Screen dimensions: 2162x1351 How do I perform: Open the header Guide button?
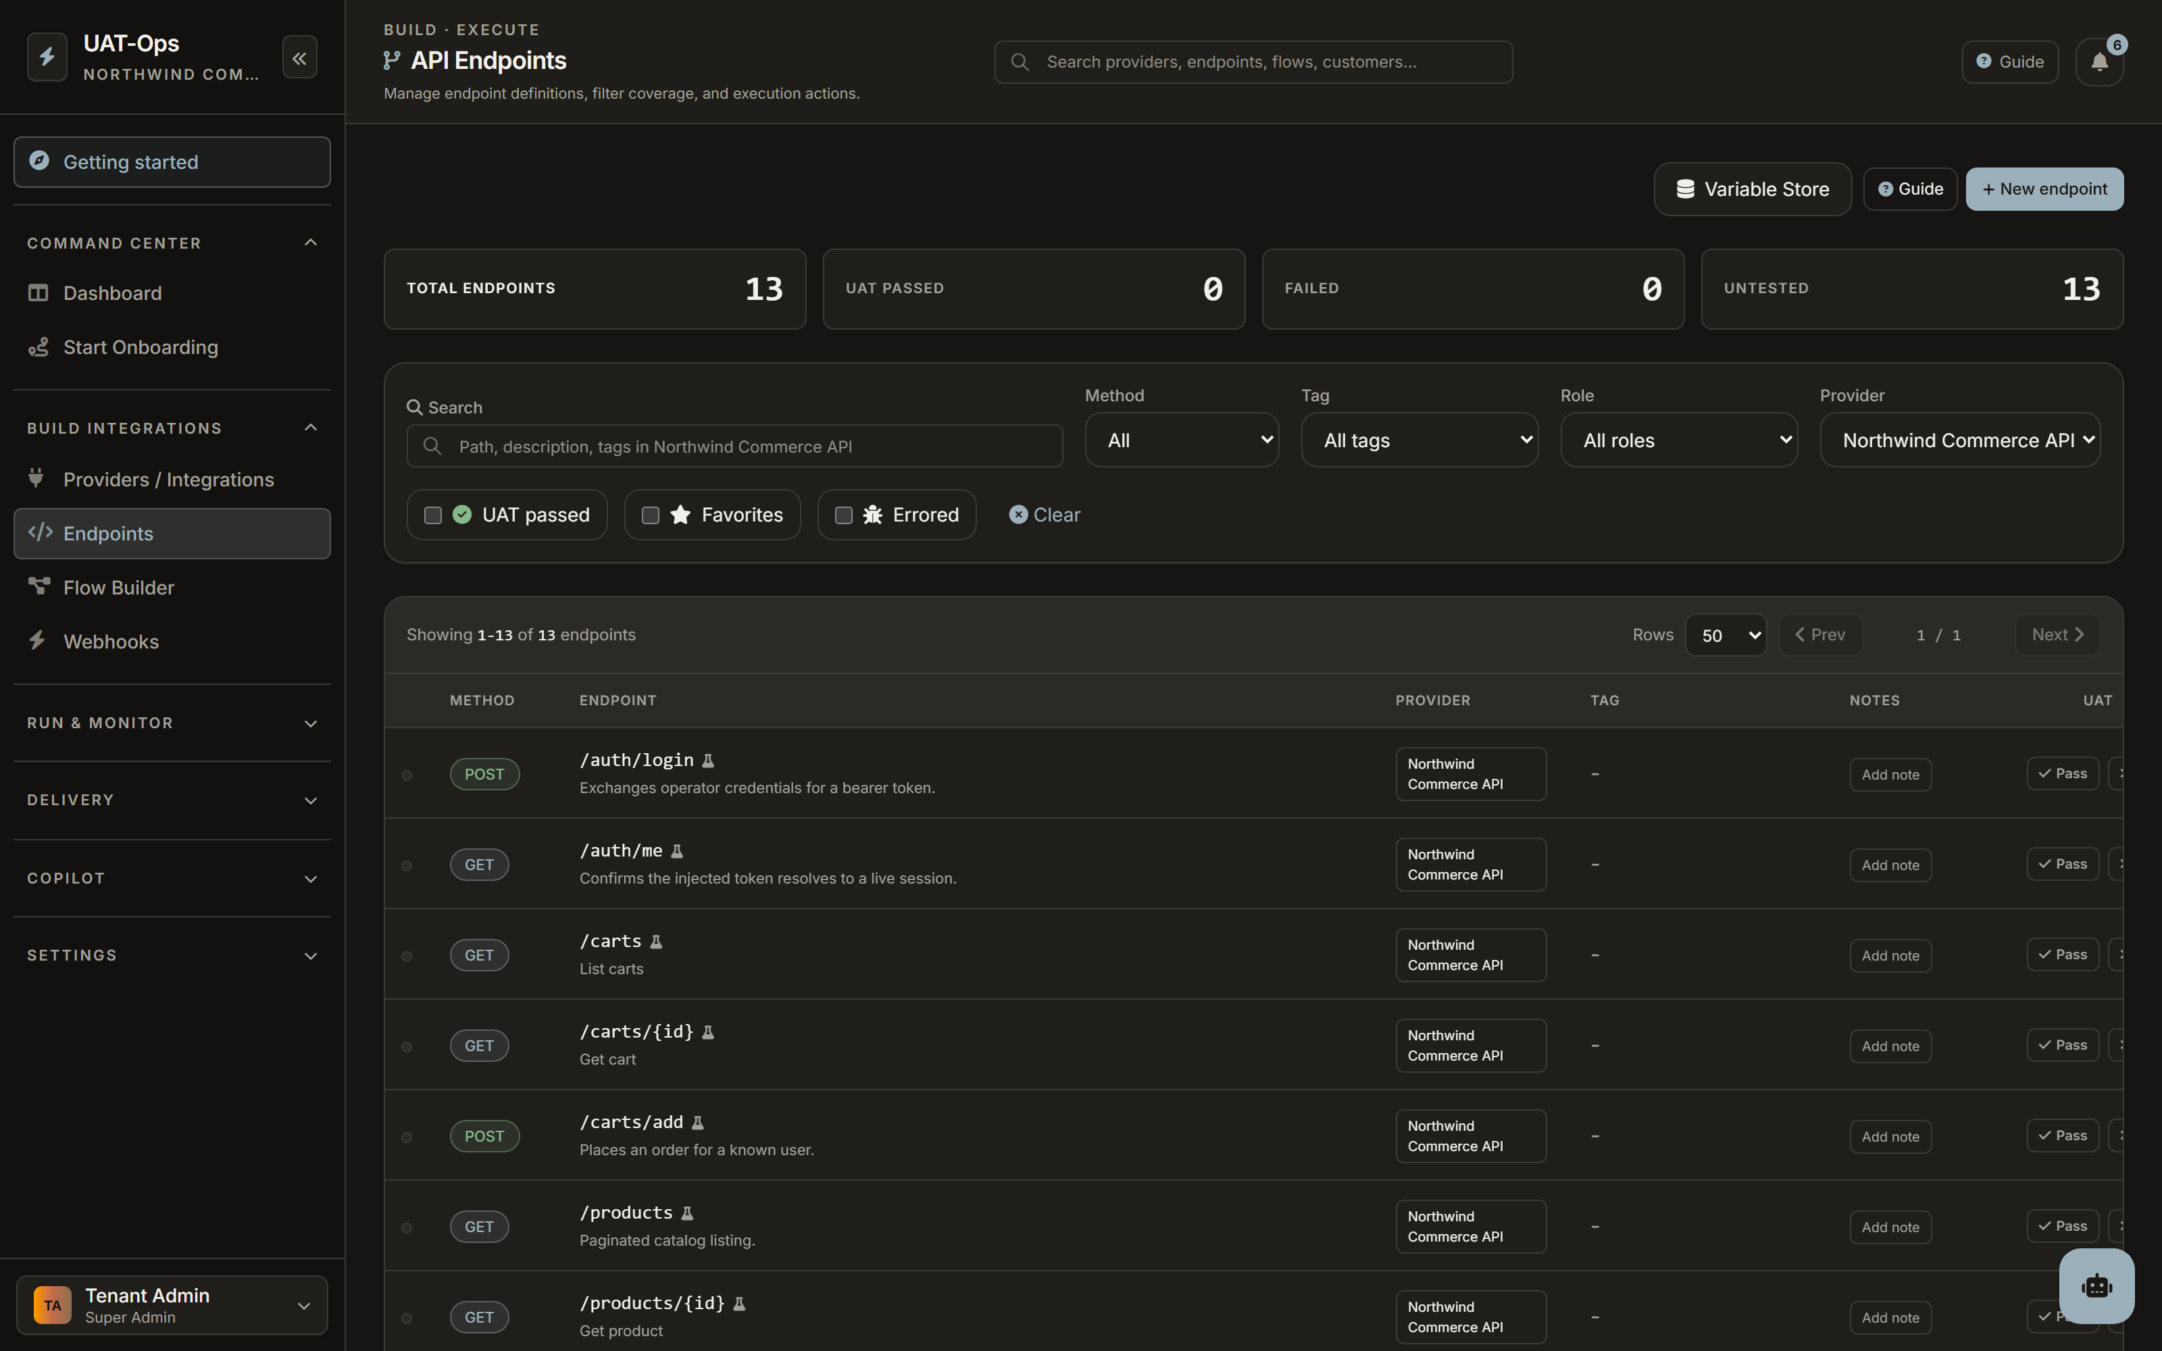point(2010,61)
